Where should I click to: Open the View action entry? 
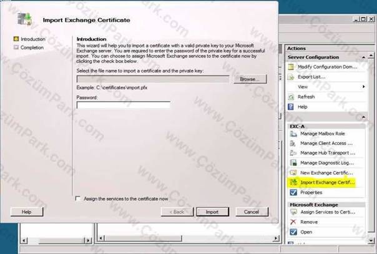303,87
